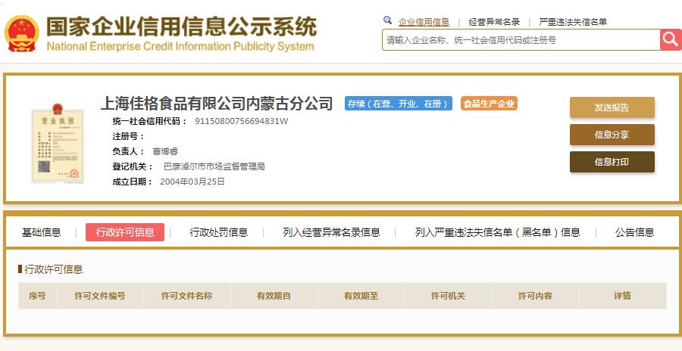Click the company name 上海佳格食品有限公司内蒙古分公司
This screenshot has width=682, height=351.
click(217, 104)
